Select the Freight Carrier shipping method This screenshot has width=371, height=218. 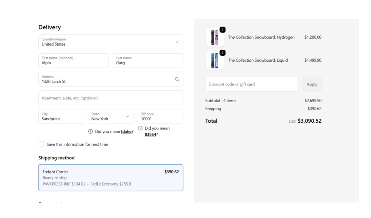click(110, 178)
